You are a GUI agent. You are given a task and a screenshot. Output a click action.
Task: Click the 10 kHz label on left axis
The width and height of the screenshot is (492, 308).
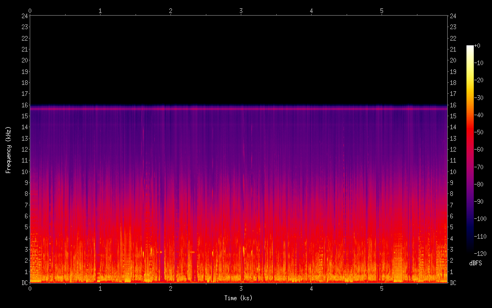[24, 171]
